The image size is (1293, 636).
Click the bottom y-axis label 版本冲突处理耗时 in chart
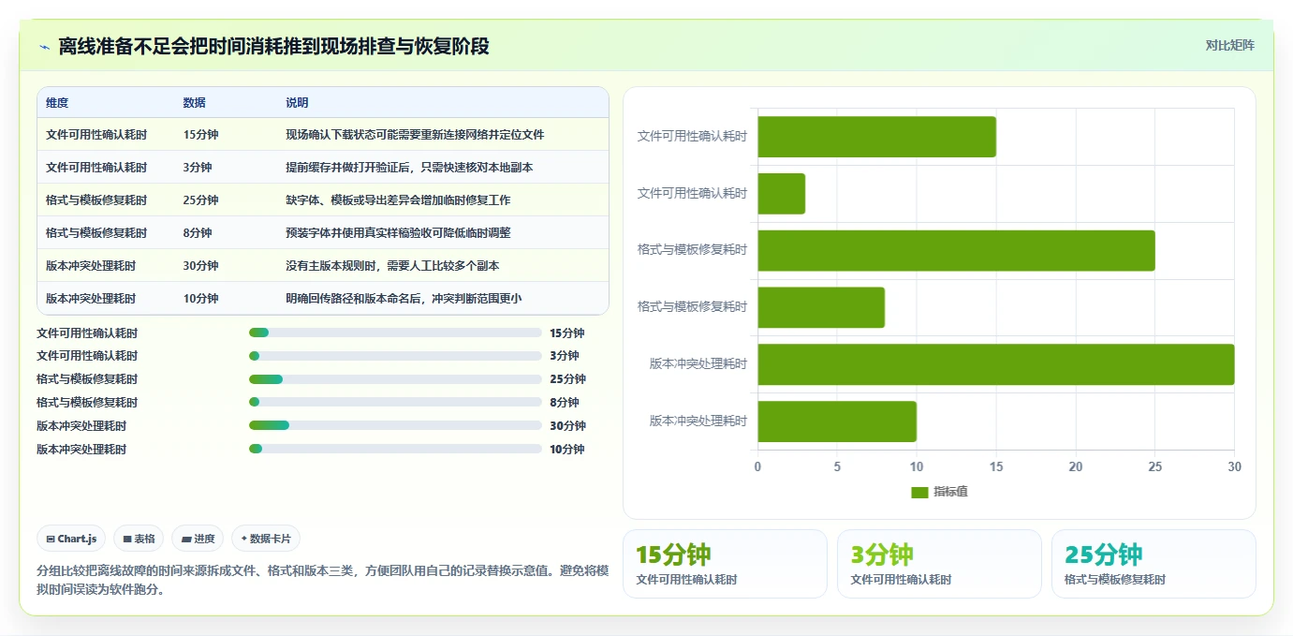click(x=698, y=422)
